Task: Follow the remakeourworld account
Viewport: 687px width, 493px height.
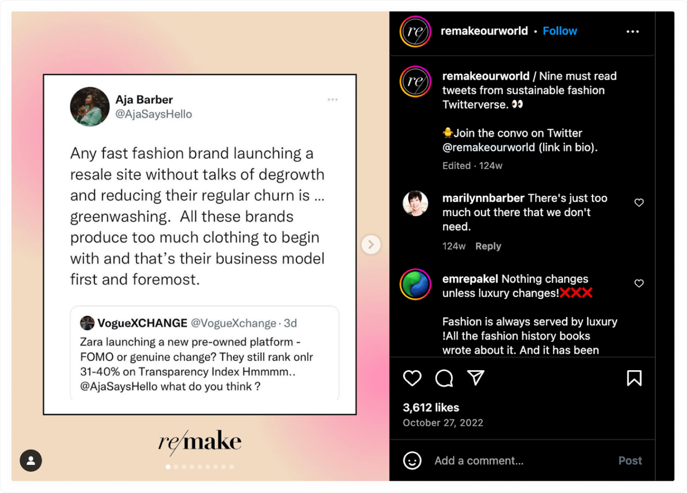Action: (560, 31)
